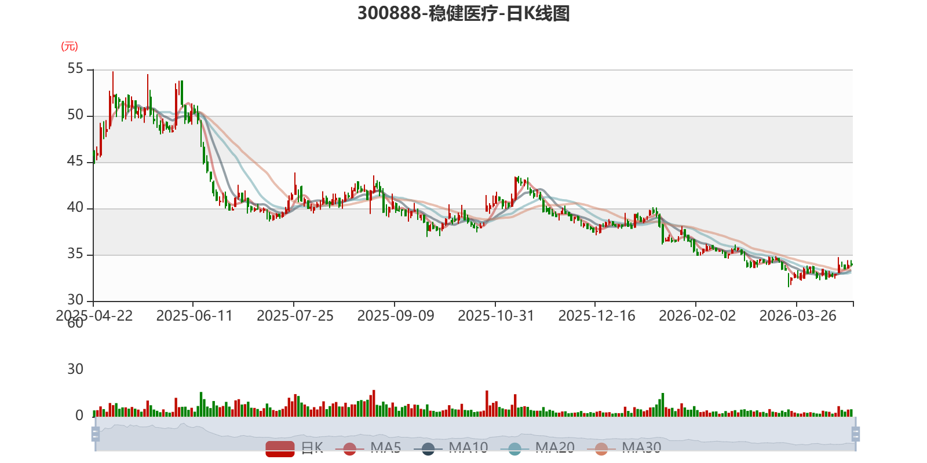The image size is (927, 463).
Task: Click the left handle of the zoom slider
Action: 96,434
